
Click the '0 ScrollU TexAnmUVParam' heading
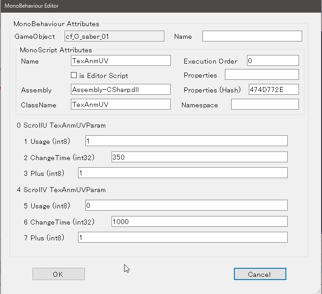pos(61,125)
